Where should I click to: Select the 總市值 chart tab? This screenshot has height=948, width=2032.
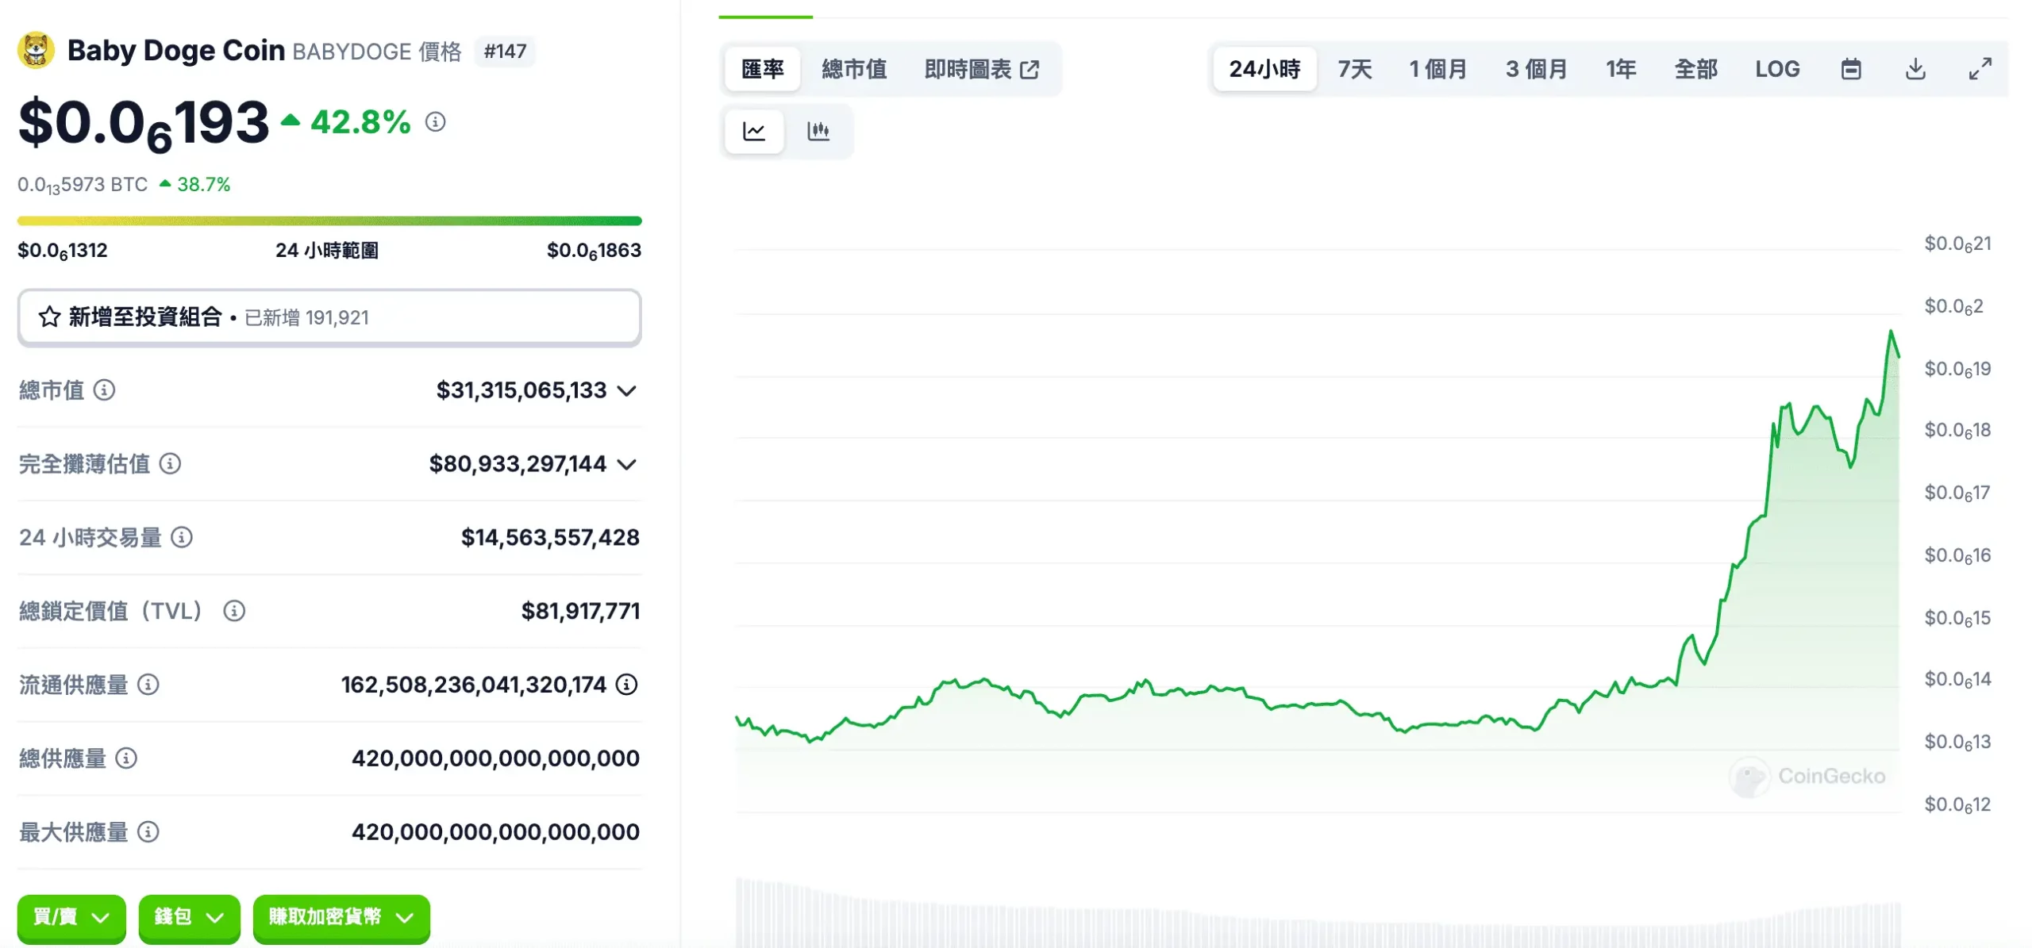tap(853, 69)
